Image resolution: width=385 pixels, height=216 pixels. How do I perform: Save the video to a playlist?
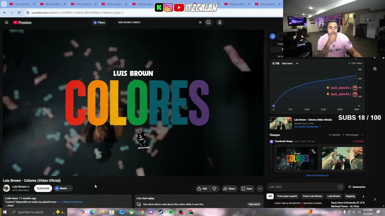pyautogui.click(x=247, y=189)
